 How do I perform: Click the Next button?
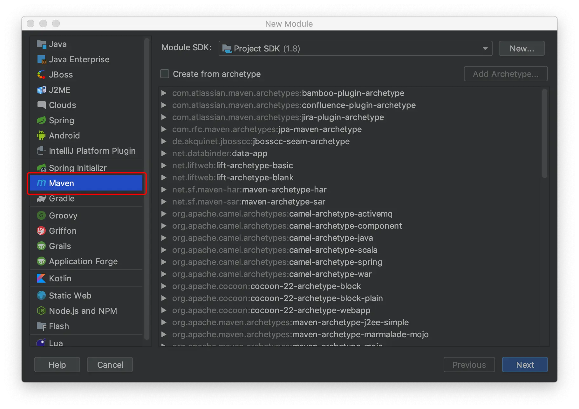525,365
